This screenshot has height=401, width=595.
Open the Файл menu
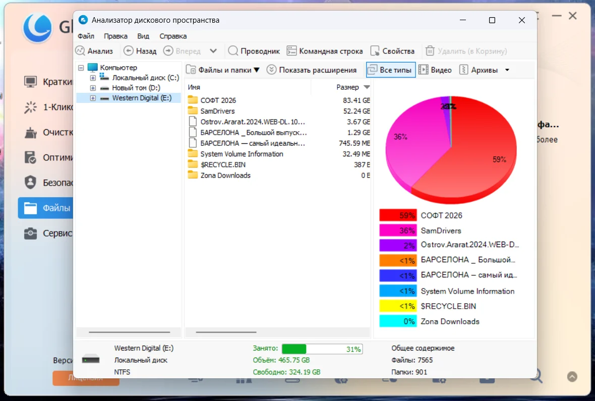[86, 36]
